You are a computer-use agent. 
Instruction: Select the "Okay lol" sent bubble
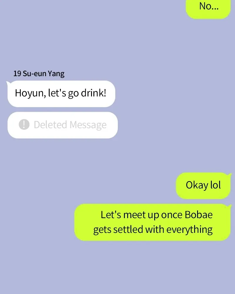pyautogui.click(x=203, y=186)
